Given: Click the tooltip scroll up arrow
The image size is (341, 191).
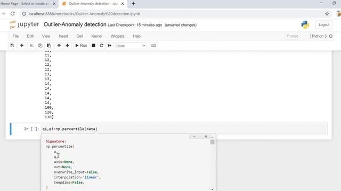Looking at the screenshot, I should 213,137.
